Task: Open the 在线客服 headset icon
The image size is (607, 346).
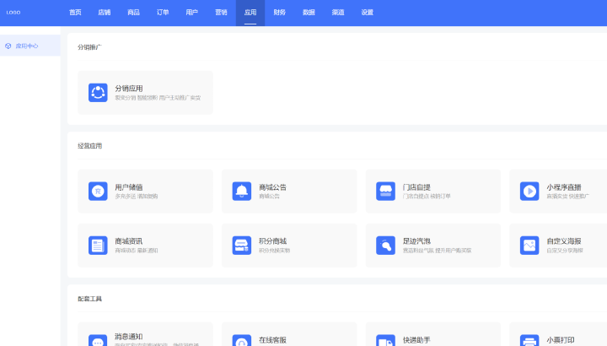Action: coord(242,340)
